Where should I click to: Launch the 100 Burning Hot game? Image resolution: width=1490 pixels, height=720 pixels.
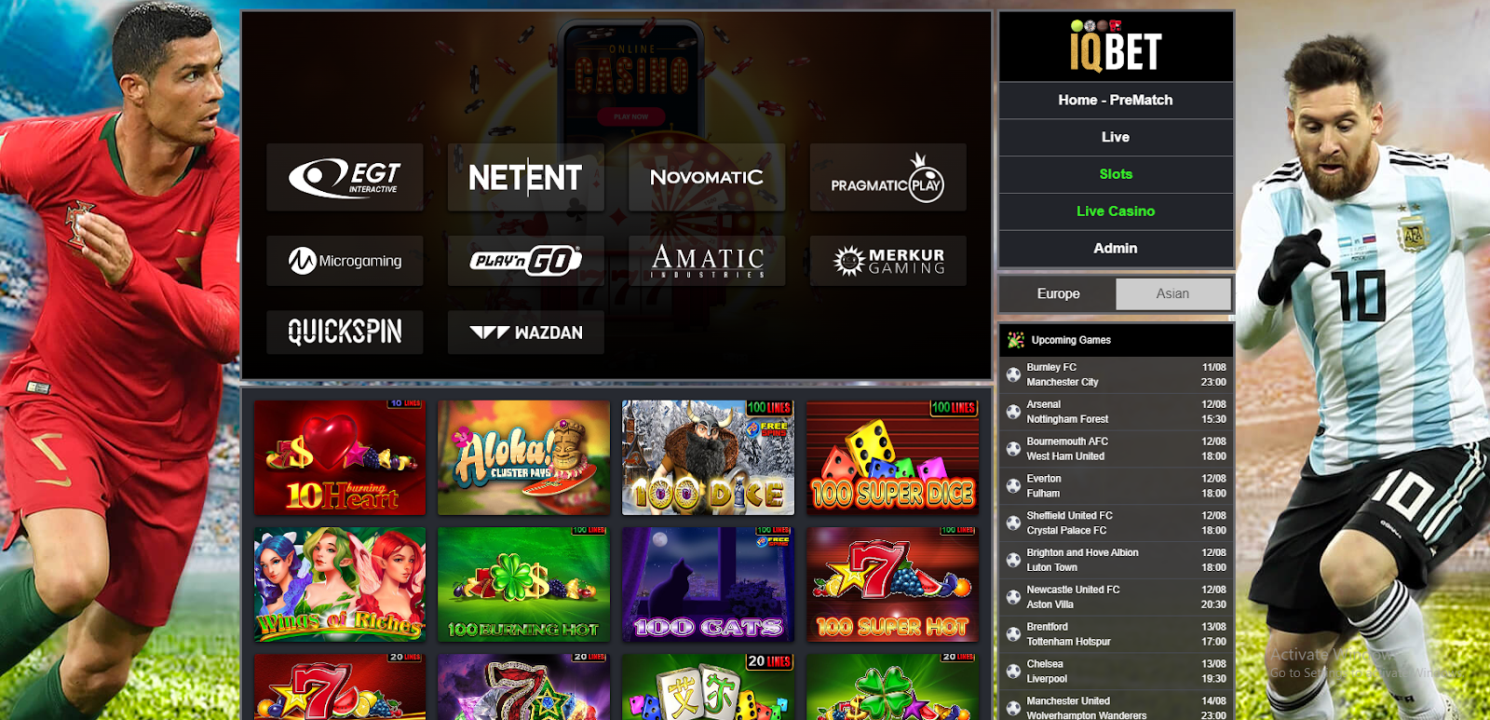[523, 584]
